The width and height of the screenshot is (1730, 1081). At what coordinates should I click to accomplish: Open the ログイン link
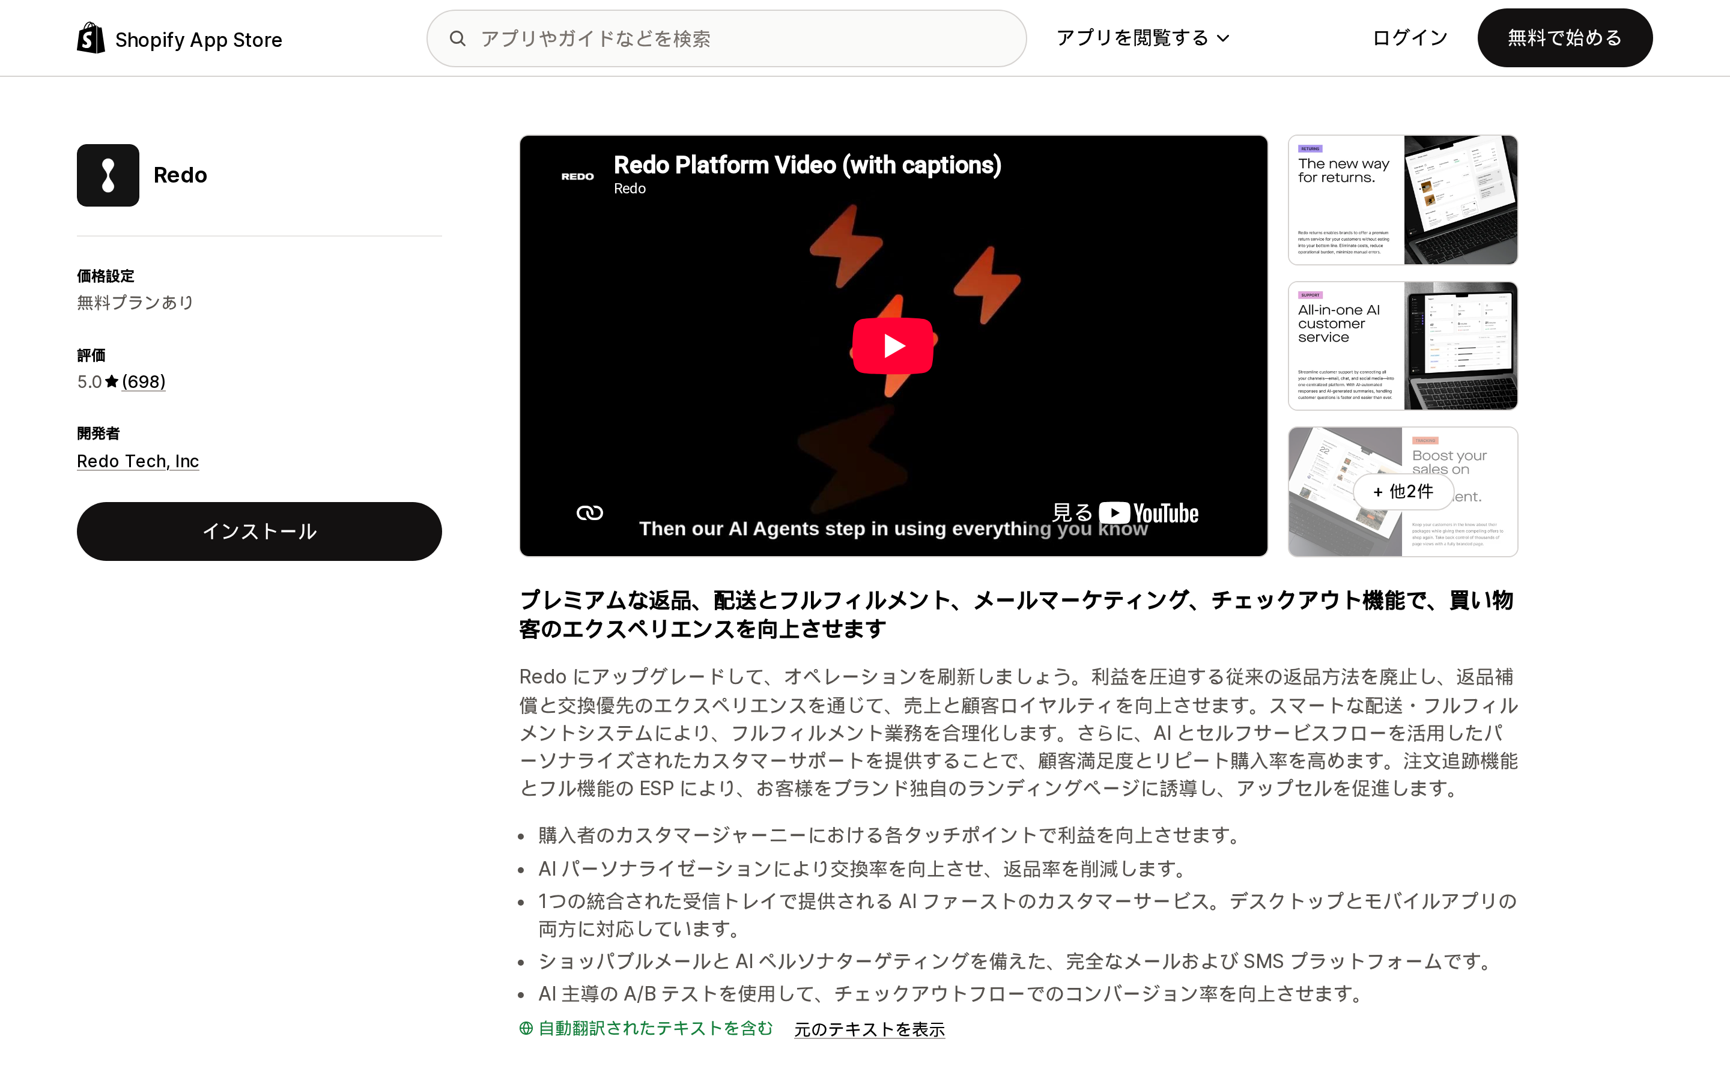tap(1410, 38)
